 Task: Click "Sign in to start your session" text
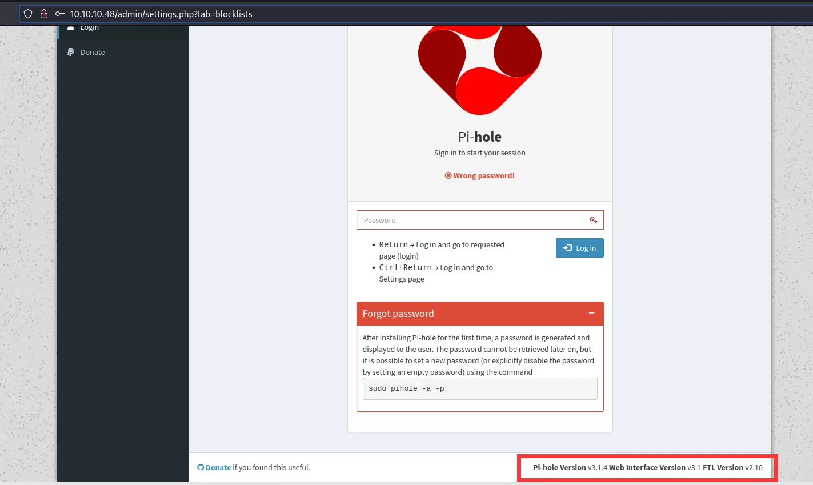point(480,153)
